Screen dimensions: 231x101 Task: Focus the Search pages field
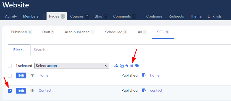coord(131,50)
